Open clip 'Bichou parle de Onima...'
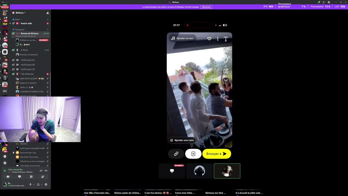The height and width of the screenshot is (196, 348). pos(128,193)
